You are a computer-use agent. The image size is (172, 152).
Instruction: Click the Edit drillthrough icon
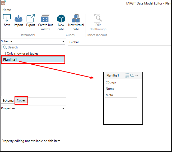(x=98, y=18)
